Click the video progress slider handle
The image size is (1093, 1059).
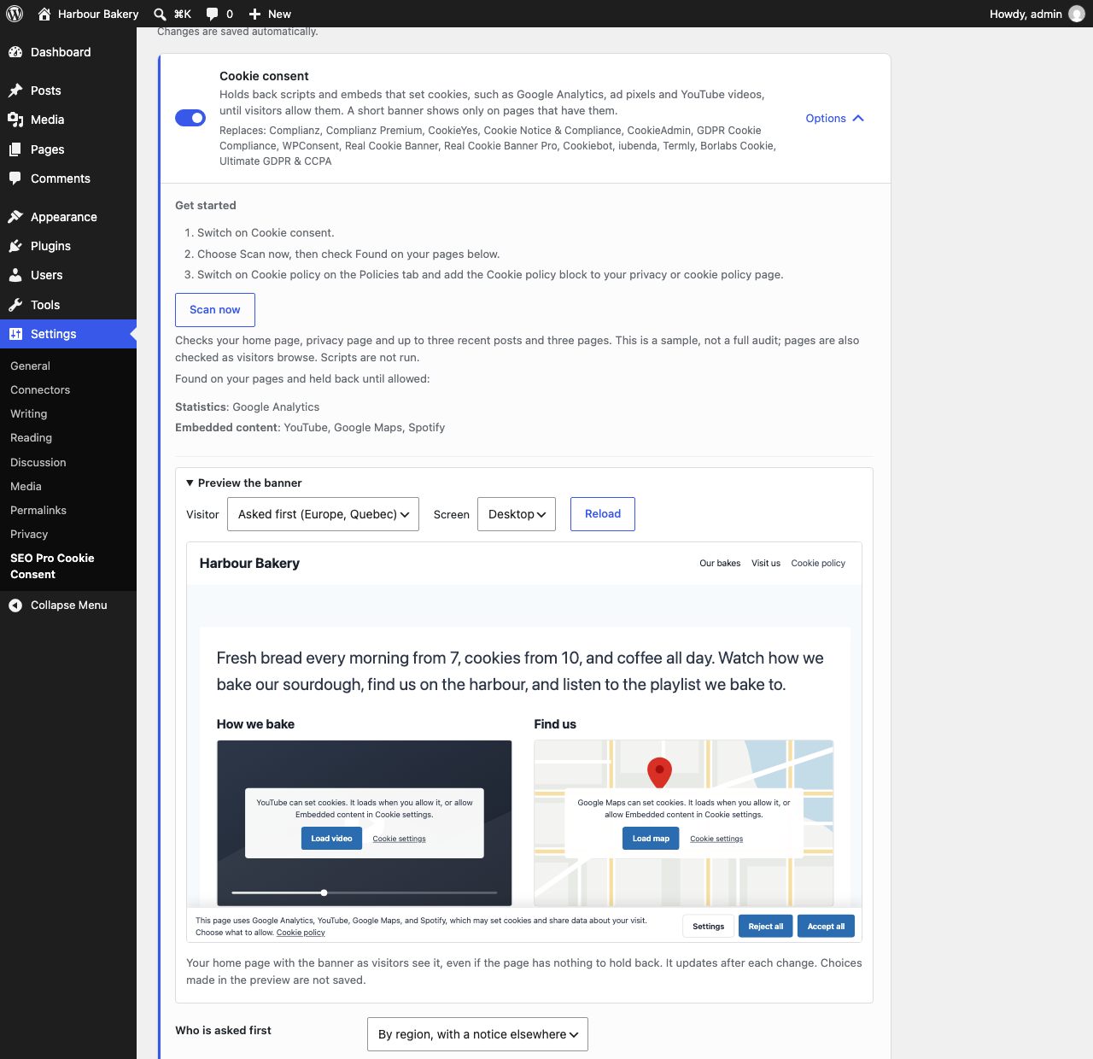coord(324,892)
